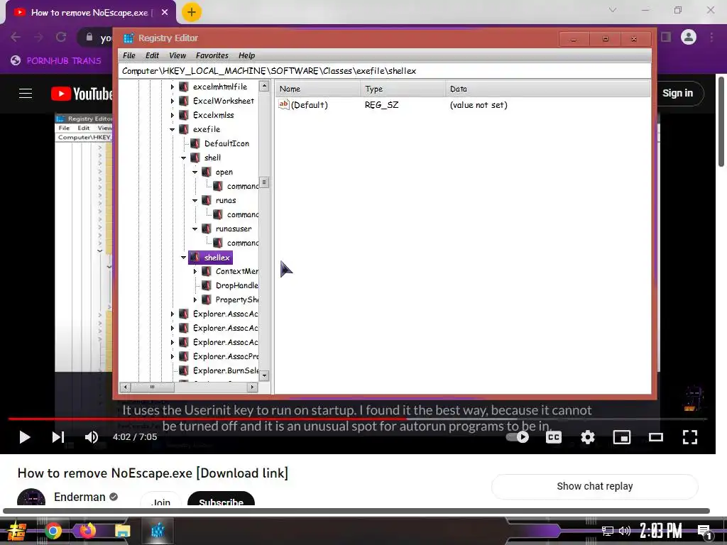The height and width of the screenshot is (545, 727).
Task: Open a new browser tab
Action: (192, 12)
